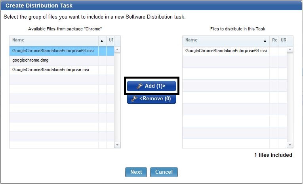Click the UF column header in available list
Viewport: 303px width, 184px height.
[x=111, y=40]
